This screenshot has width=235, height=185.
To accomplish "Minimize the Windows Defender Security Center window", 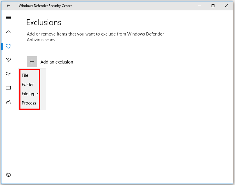I will coord(200,6).
